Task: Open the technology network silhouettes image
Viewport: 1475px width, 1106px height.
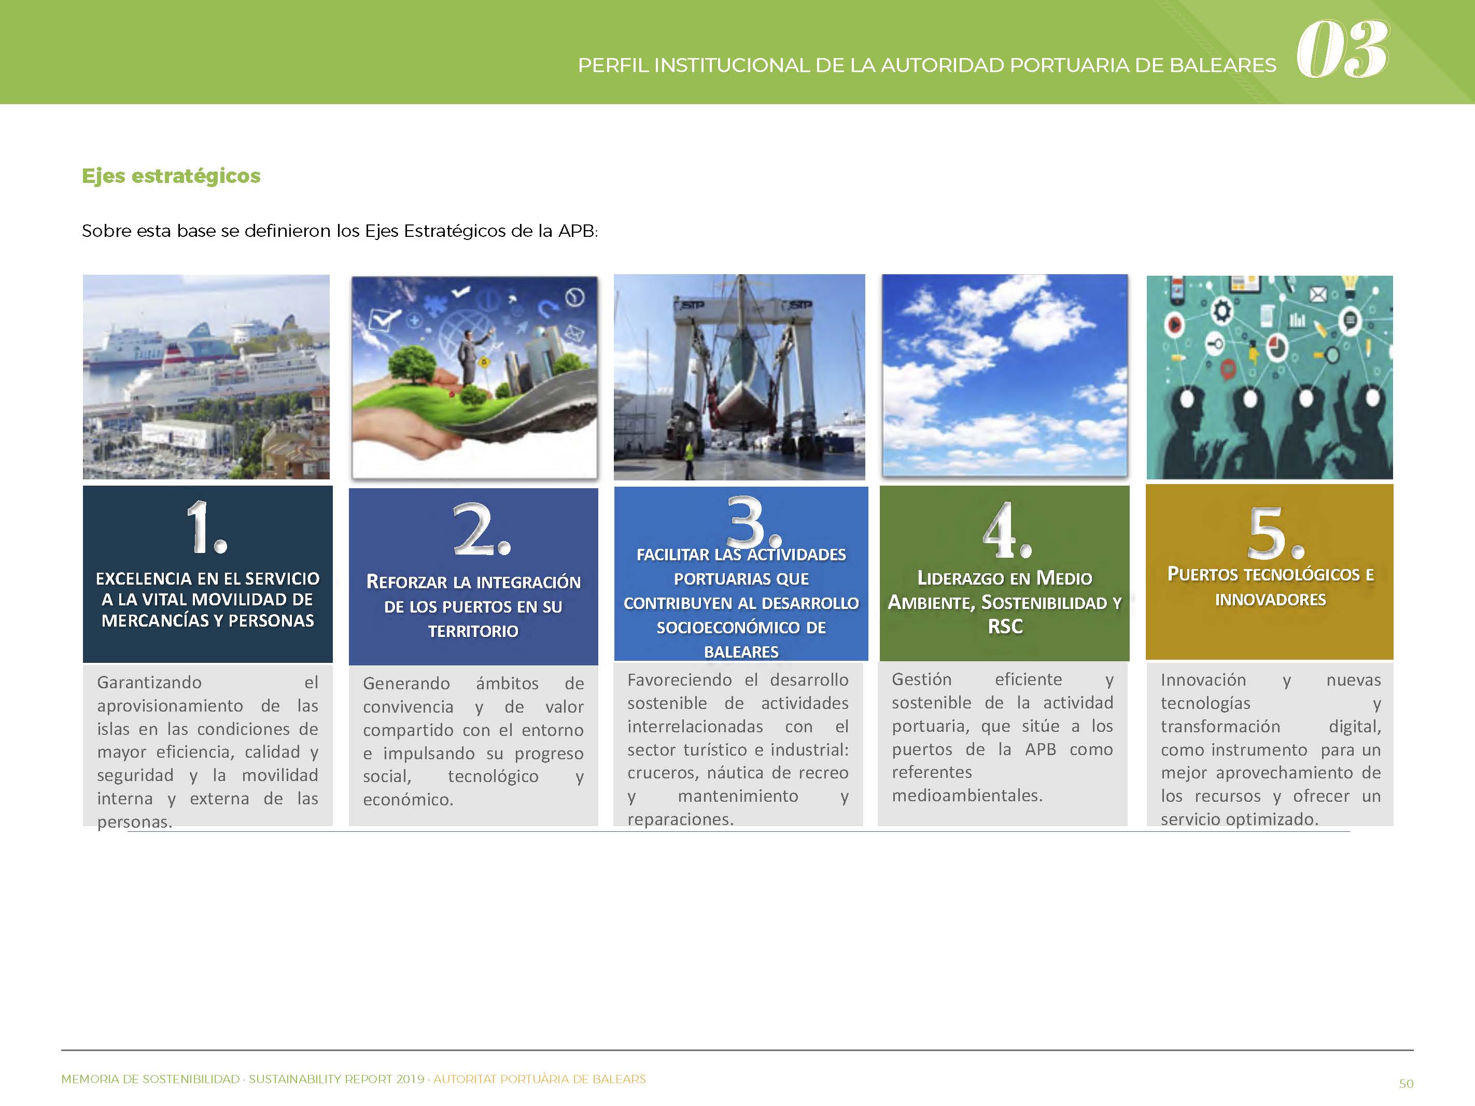Action: [1269, 377]
